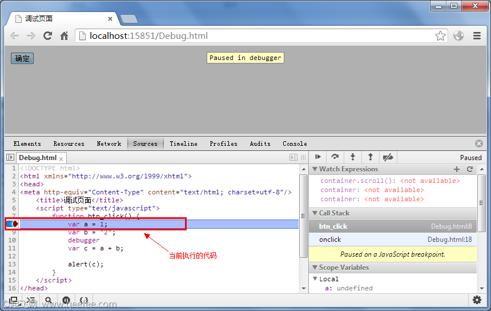491x311 pixels.
Task: Close the 调试页面 browser tab
Action: pyautogui.click(x=110, y=19)
